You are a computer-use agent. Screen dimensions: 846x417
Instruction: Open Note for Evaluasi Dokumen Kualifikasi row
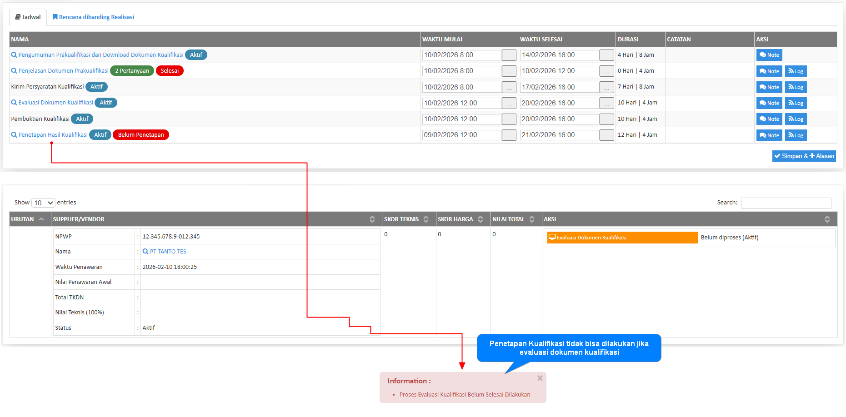coord(769,103)
